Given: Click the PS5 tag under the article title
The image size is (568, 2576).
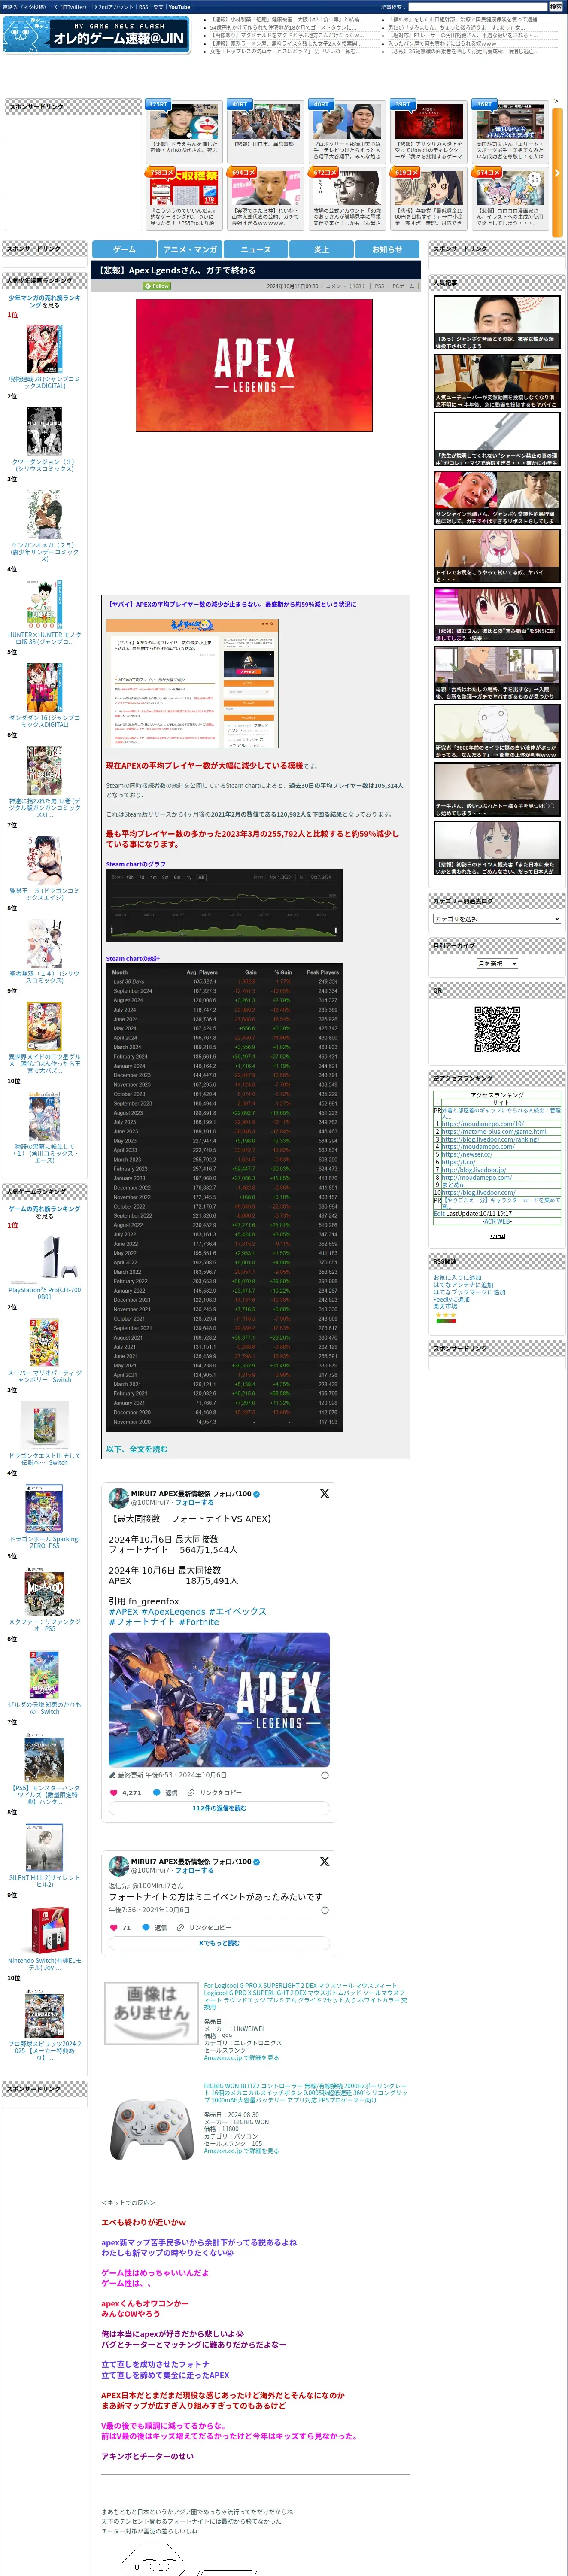Looking at the screenshot, I should (x=380, y=286).
